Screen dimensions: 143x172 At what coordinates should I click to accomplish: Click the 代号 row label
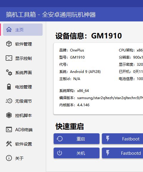[63, 65]
